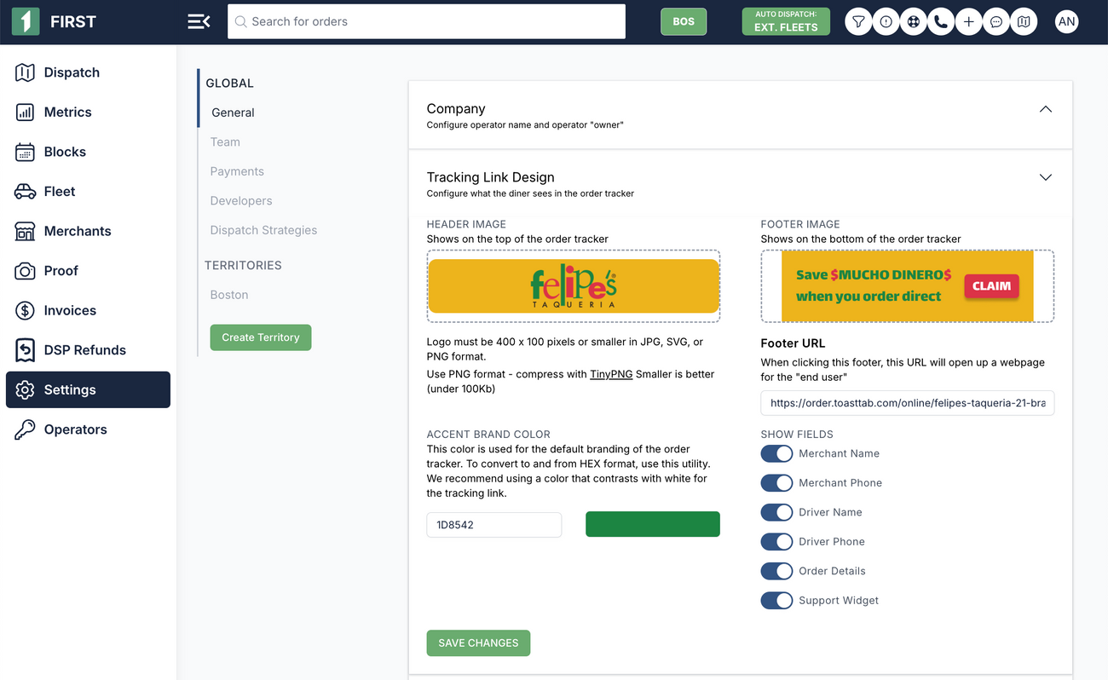
Task: Click the search magnifier icon
Action: point(240,21)
